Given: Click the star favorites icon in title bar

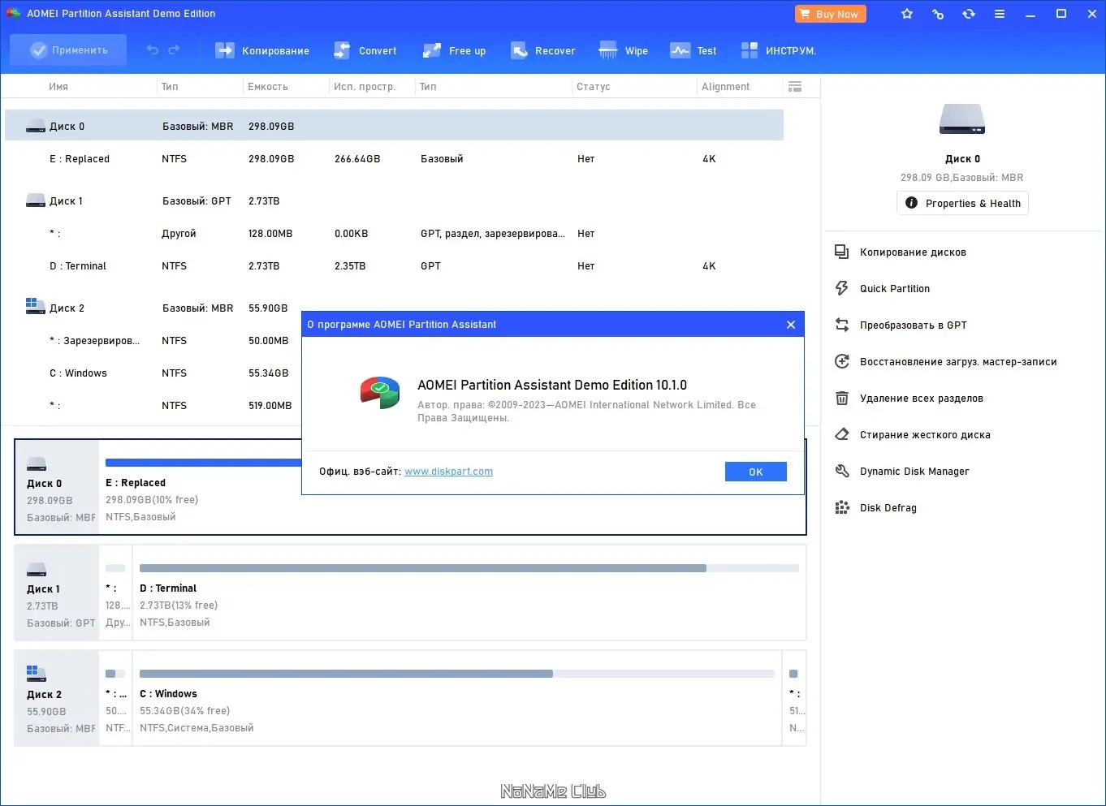Looking at the screenshot, I should pos(907,14).
